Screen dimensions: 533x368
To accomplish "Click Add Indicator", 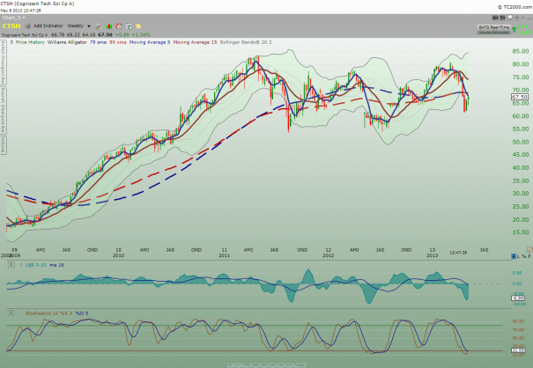I will pos(48,26).
